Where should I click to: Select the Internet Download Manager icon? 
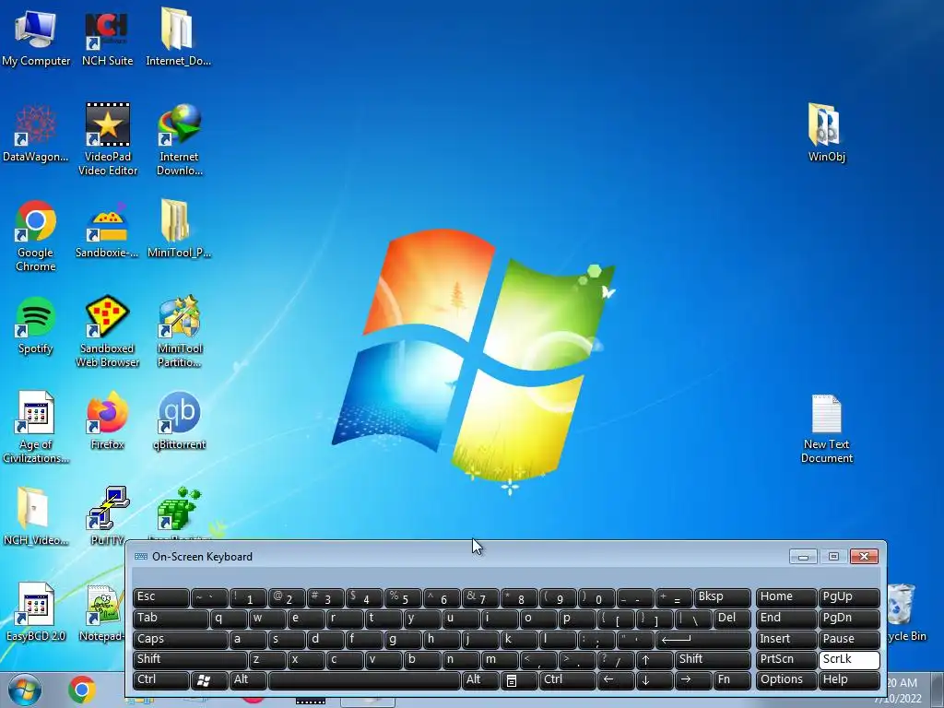click(x=180, y=140)
